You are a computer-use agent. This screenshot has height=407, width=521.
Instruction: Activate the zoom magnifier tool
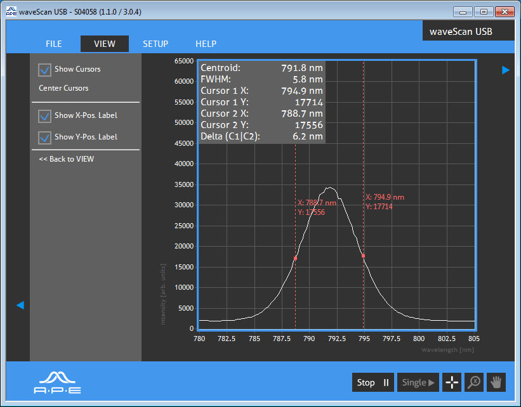coord(474,382)
